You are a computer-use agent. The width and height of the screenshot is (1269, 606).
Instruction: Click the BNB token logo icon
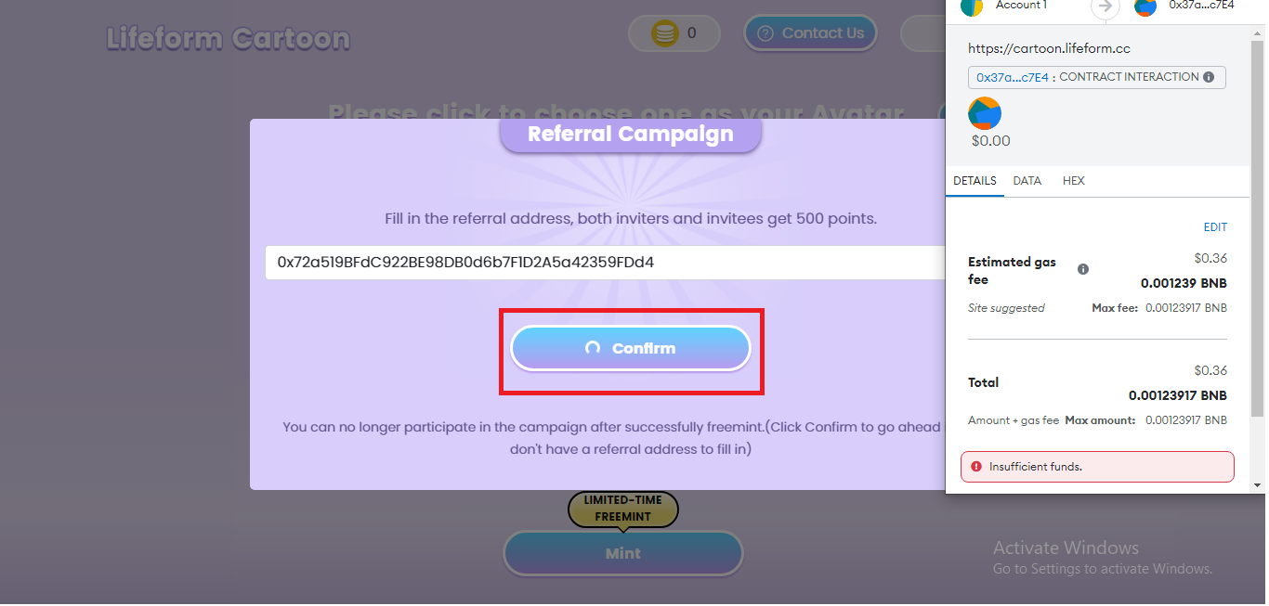point(985,113)
